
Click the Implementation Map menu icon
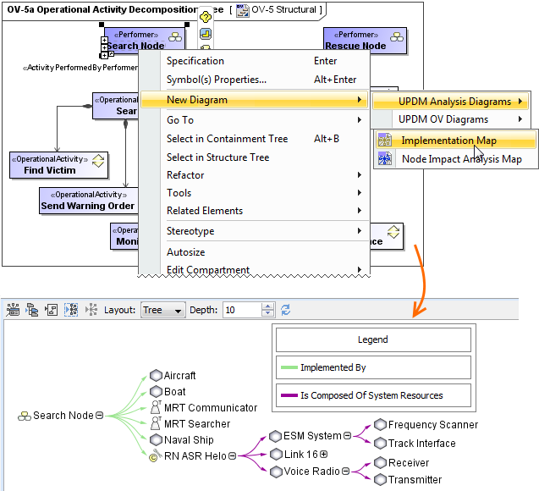click(386, 141)
